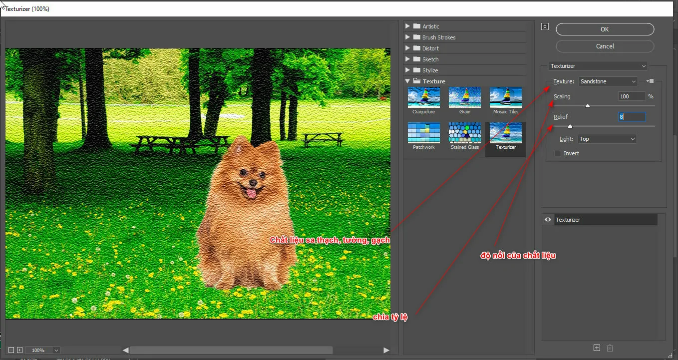
Task: Click the Scaling slider handle
Action: click(587, 105)
